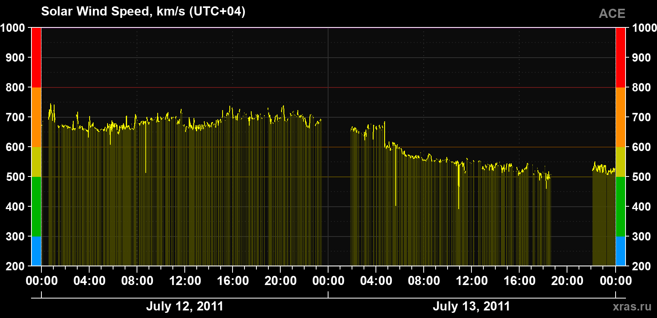Click the 300 label on right axis
This screenshot has width=657, height=318.
pos(641,237)
